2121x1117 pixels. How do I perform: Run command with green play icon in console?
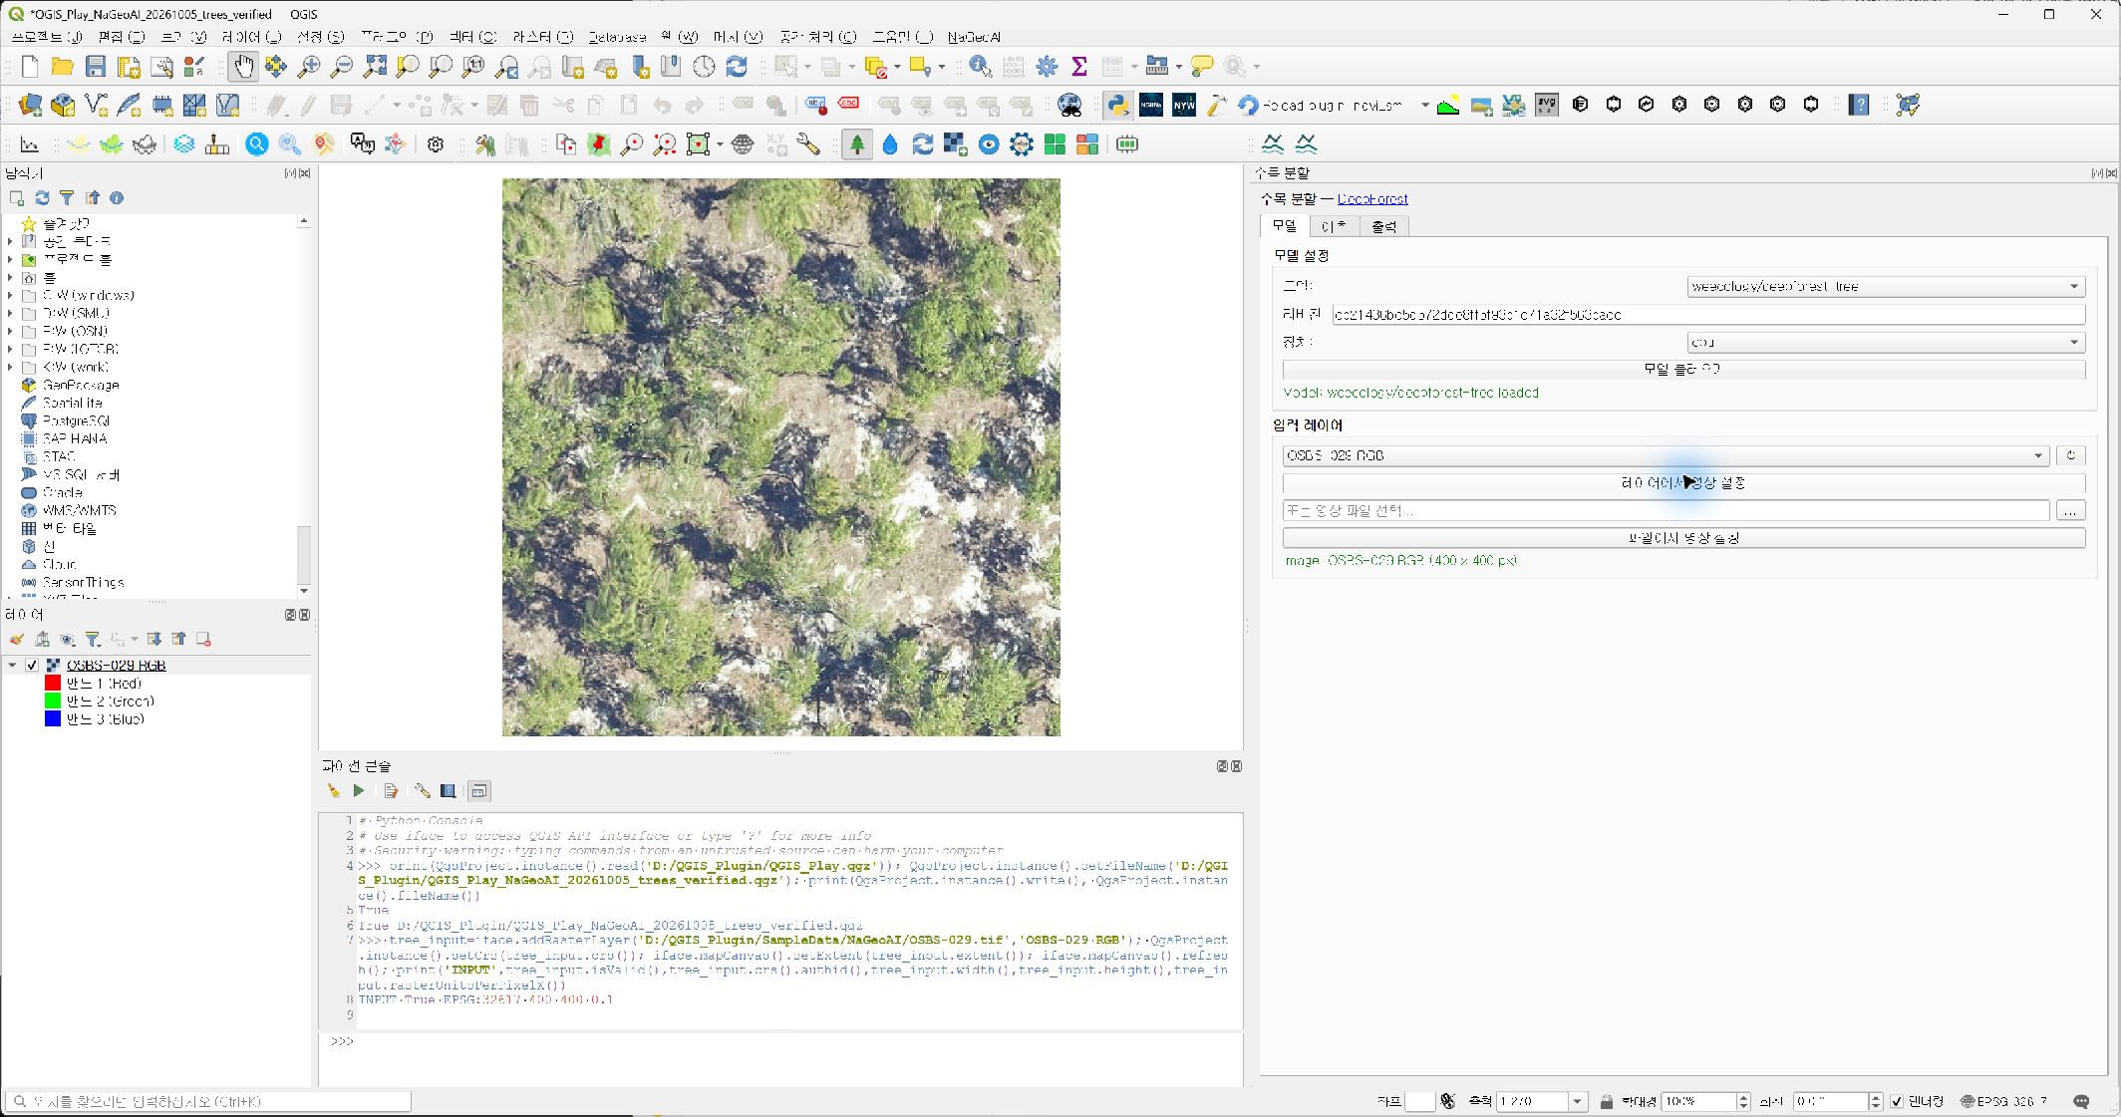pyautogui.click(x=359, y=791)
